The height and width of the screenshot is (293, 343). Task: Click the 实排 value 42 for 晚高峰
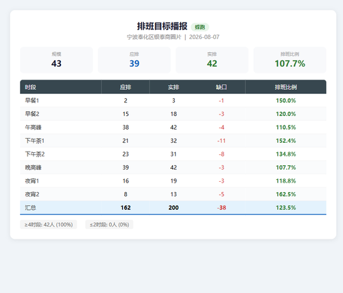pyautogui.click(x=174, y=167)
